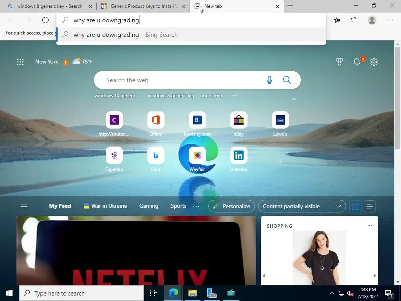Open the feed hamburger menu
401x301 pixels.
(x=24, y=206)
